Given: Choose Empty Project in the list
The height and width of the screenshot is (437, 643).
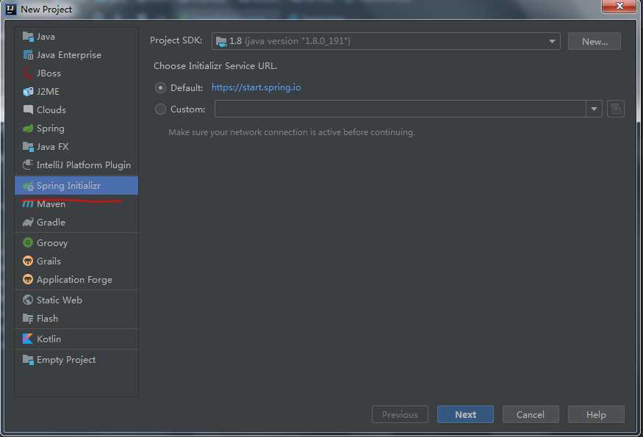Looking at the screenshot, I should (76, 360).
